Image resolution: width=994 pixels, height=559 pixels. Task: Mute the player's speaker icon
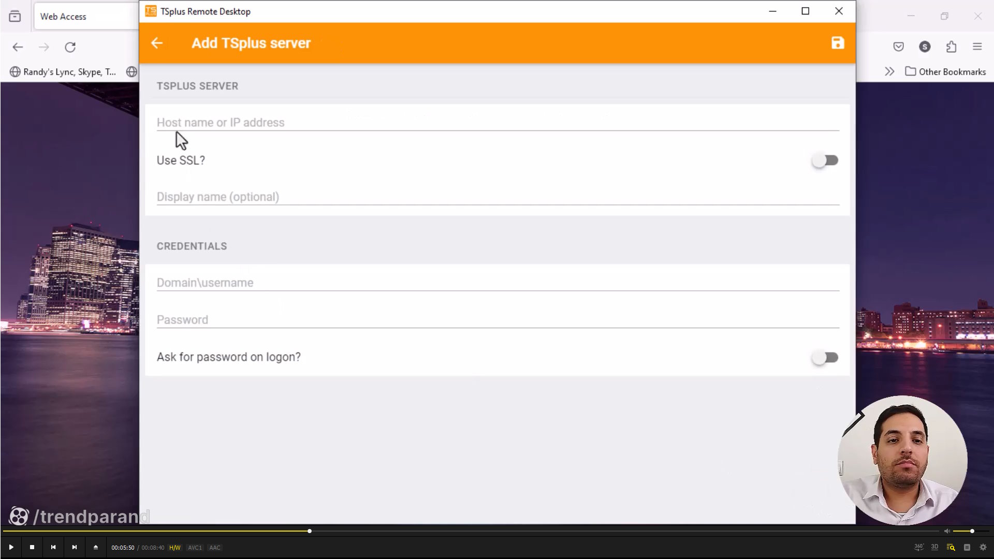pos(947,531)
